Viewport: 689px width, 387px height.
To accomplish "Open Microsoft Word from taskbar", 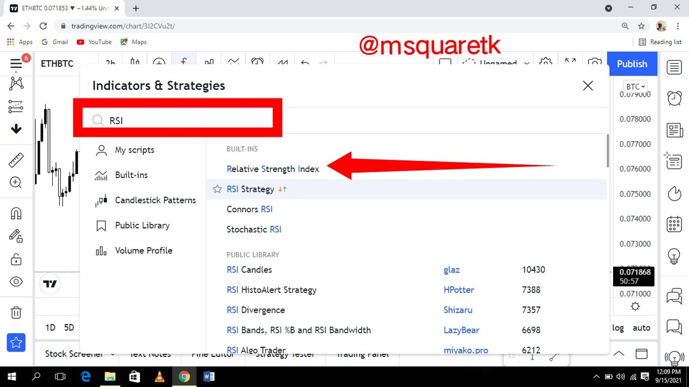I will pos(209,377).
